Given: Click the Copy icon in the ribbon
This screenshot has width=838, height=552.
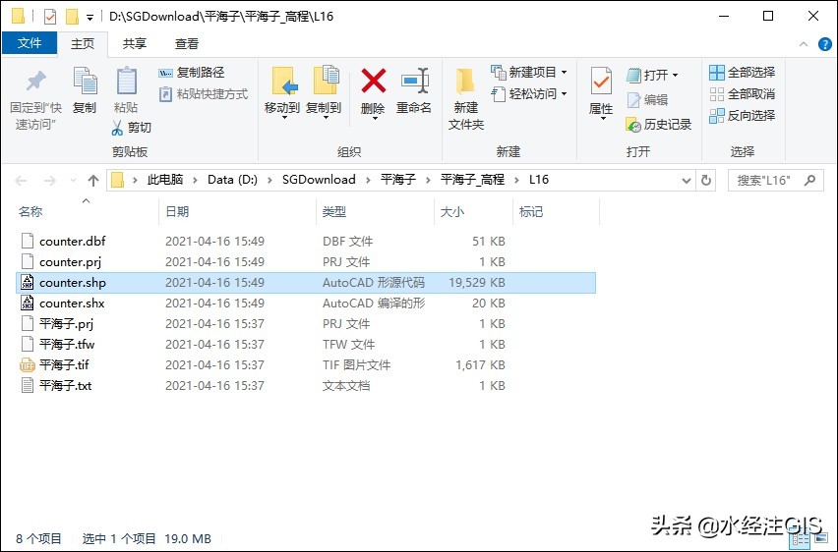Looking at the screenshot, I should click(x=85, y=82).
